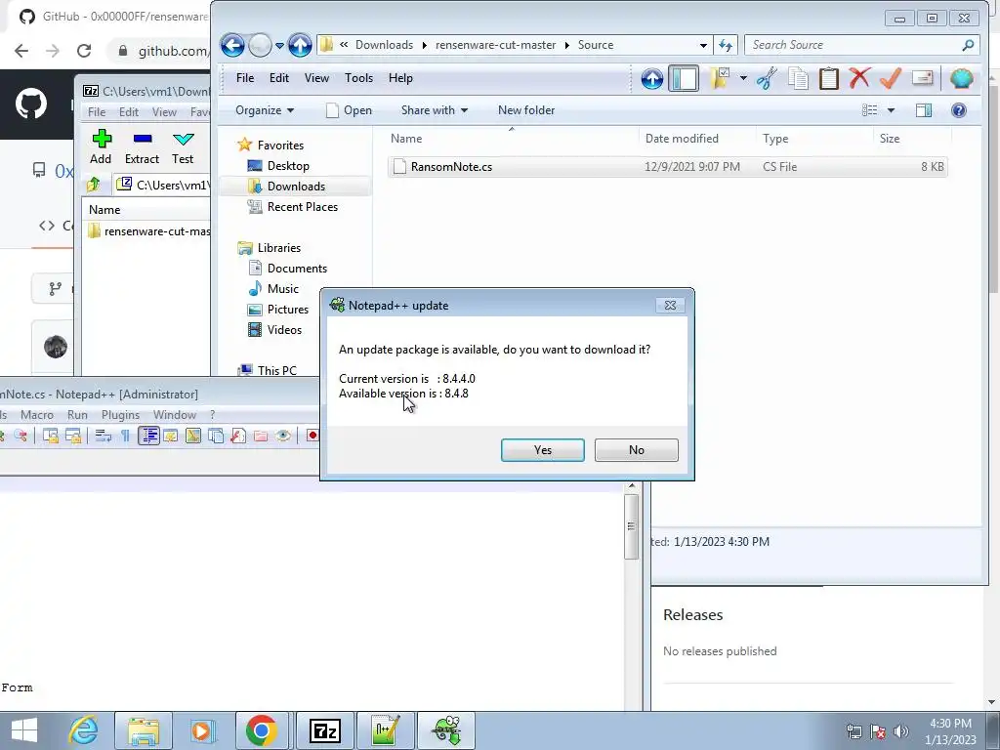The height and width of the screenshot is (750, 1000).
Task: Click Record Macro red dot icon
Action: point(312,436)
